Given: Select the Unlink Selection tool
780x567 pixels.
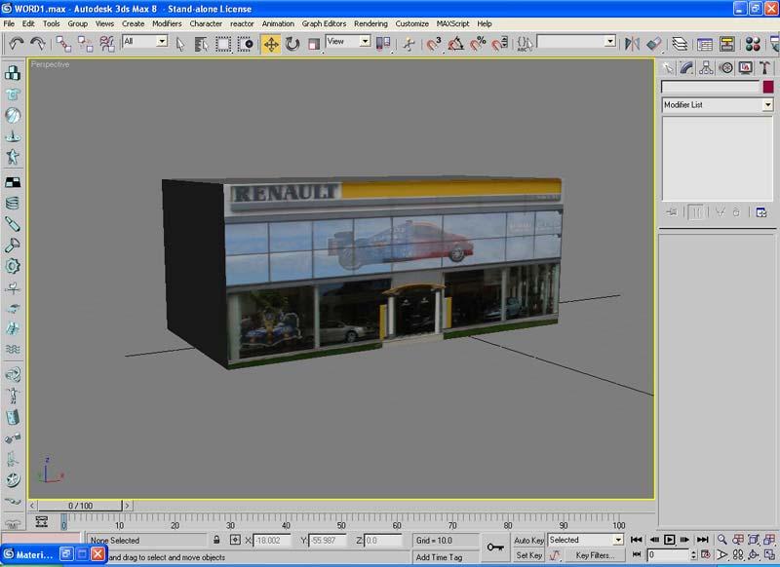Looking at the screenshot, I should [x=85, y=44].
